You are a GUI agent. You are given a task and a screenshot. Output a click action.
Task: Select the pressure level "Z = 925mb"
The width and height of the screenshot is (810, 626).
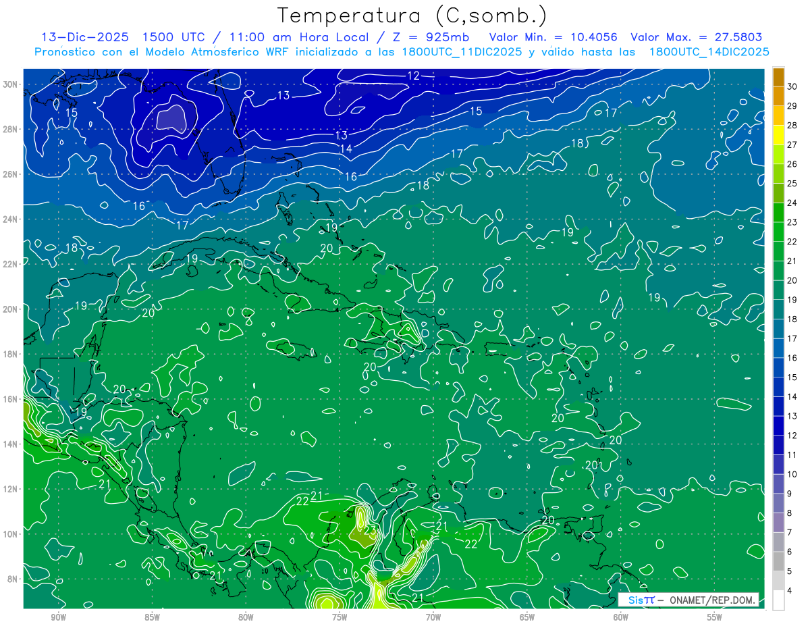tap(431, 37)
